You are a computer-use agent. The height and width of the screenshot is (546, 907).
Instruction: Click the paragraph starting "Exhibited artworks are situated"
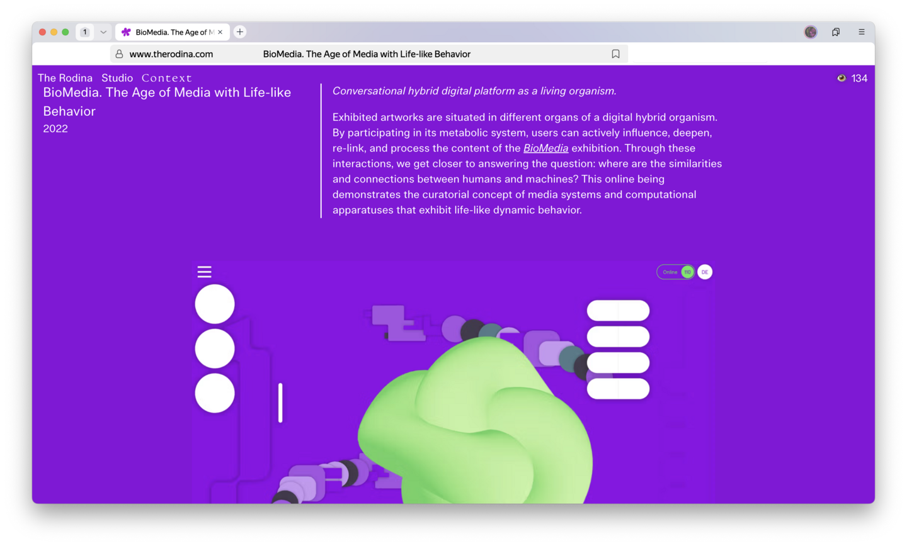(x=527, y=164)
